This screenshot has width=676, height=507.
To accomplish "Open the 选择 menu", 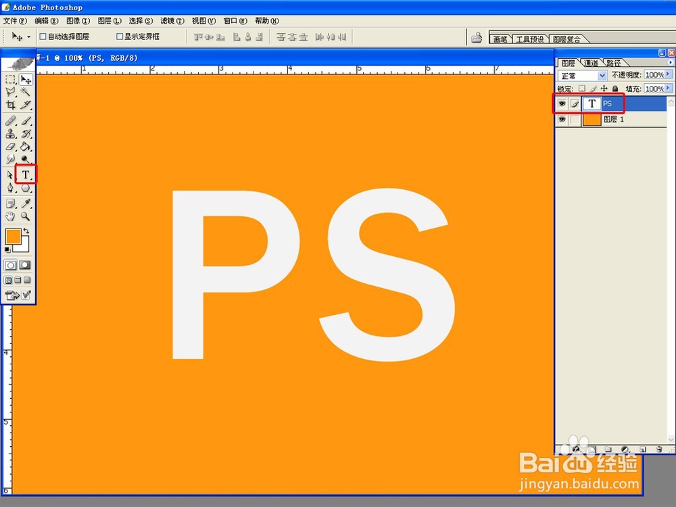I will (x=141, y=21).
